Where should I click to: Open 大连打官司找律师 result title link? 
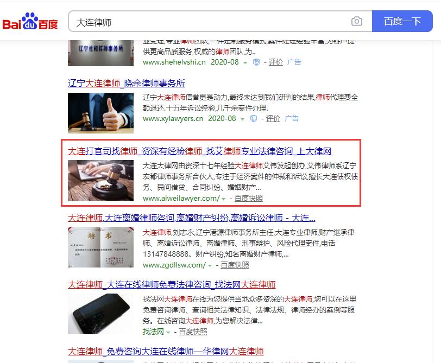pyautogui.click(x=199, y=151)
